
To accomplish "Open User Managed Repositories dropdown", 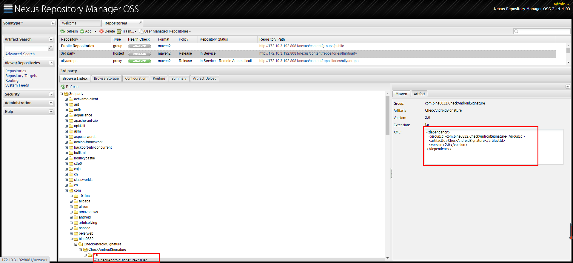I will [x=165, y=31].
